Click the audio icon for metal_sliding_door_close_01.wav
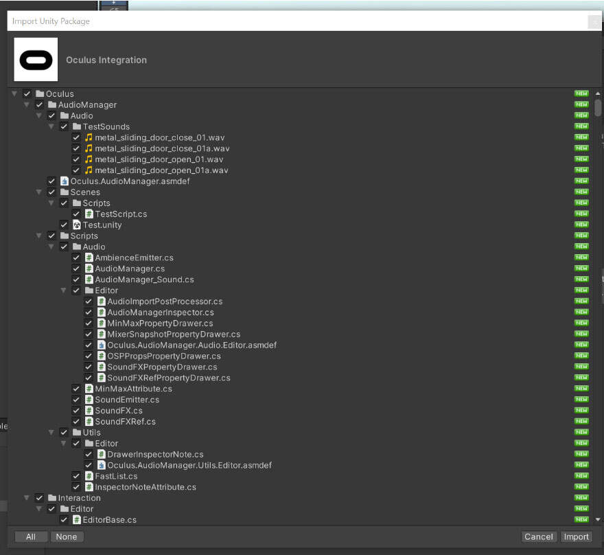The height and width of the screenshot is (555, 604). pos(89,137)
